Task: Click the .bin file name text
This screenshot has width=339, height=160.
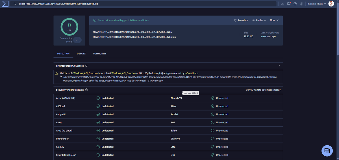Action: point(134,37)
